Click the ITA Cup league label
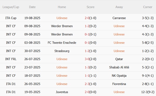156x96 pixels. pyautogui.click(x=11, y=18)
